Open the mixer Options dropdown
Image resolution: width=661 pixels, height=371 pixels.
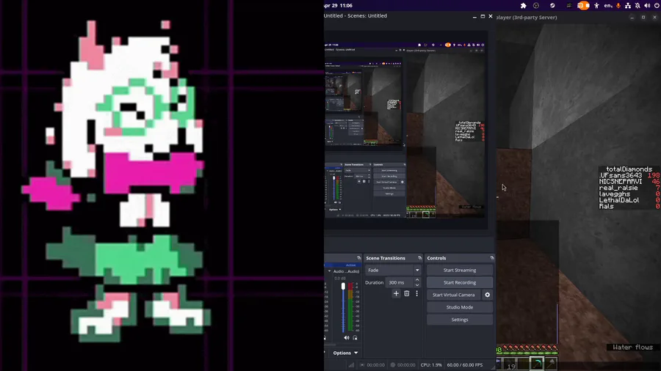click(345, 353)
